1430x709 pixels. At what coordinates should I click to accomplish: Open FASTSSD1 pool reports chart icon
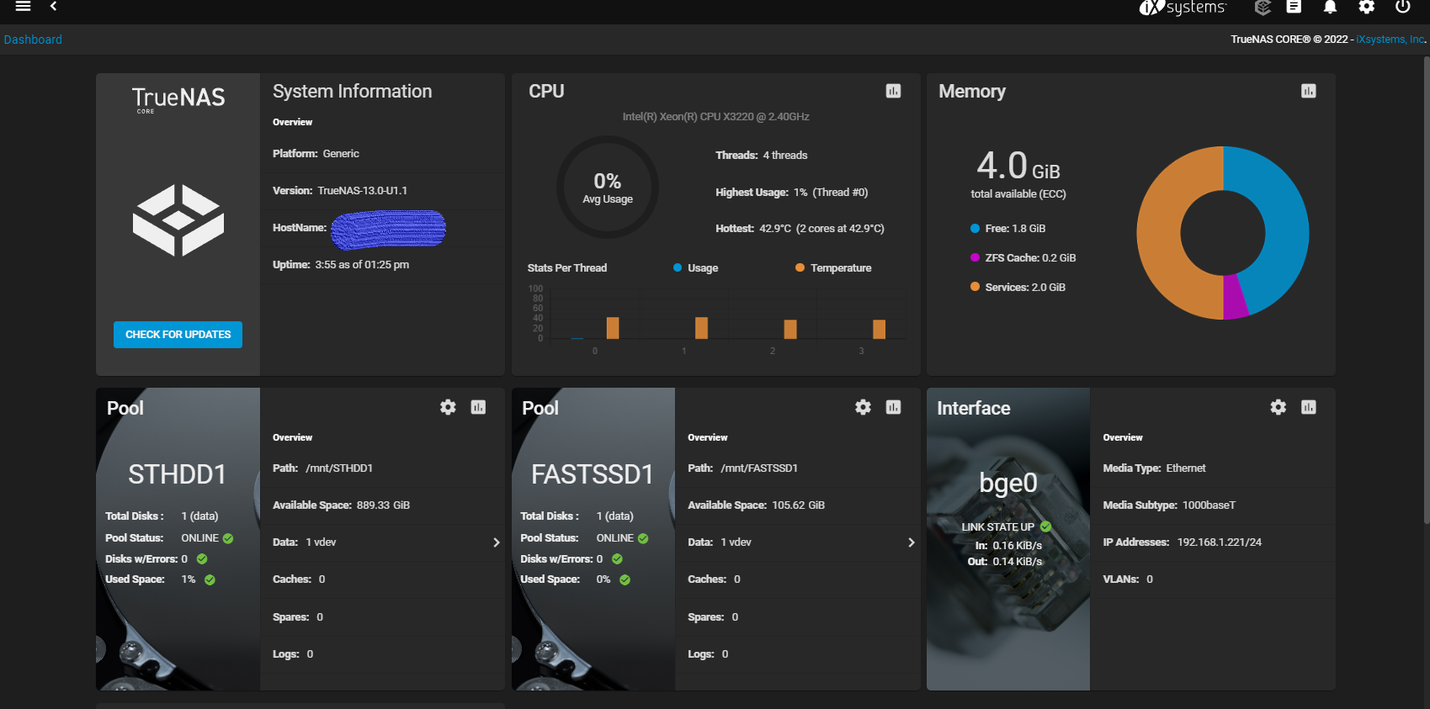(x=893, y=407)
